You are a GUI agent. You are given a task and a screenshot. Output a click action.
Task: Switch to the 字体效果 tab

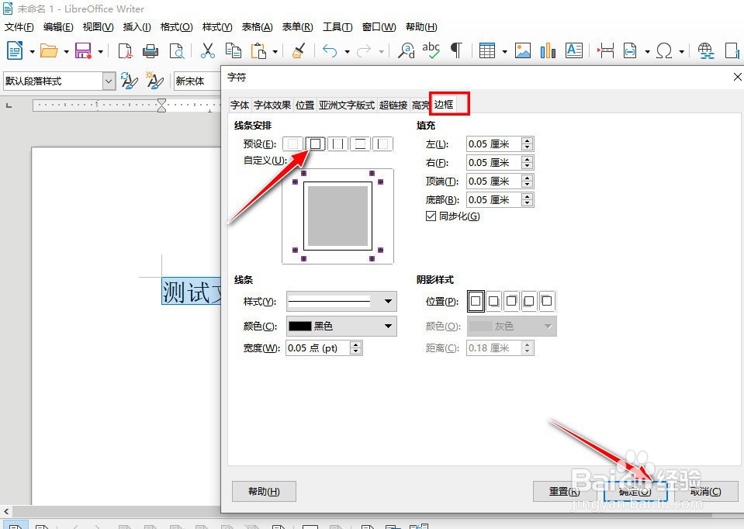click(272, 105)
